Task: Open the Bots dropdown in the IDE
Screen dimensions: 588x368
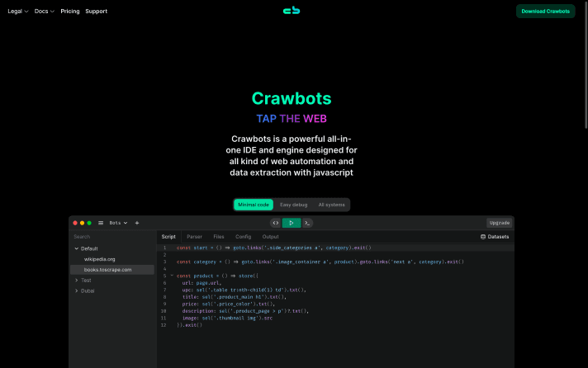Action: pos(118,223)
